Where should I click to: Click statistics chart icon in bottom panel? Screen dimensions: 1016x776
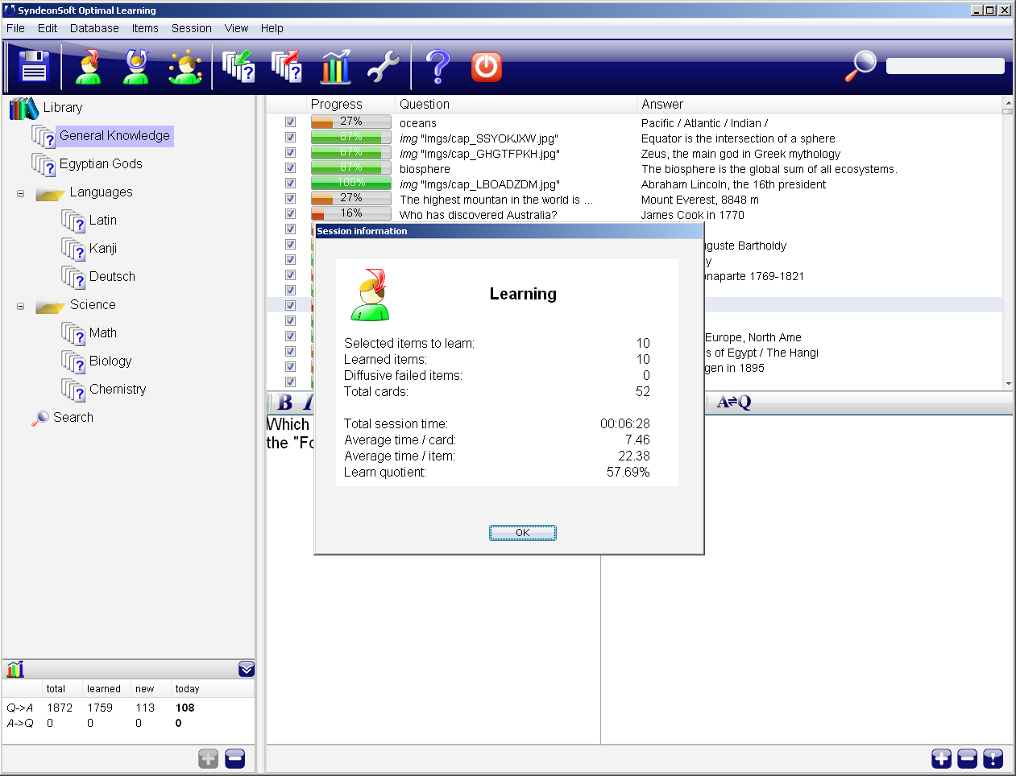click(15, 669)
